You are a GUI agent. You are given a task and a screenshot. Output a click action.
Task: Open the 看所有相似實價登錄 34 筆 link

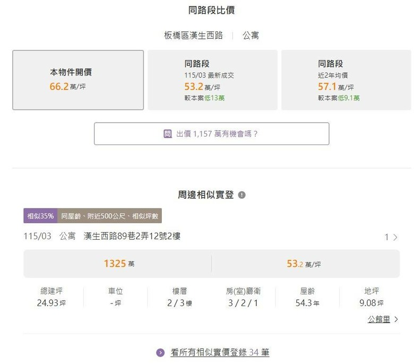pos(220,352)
